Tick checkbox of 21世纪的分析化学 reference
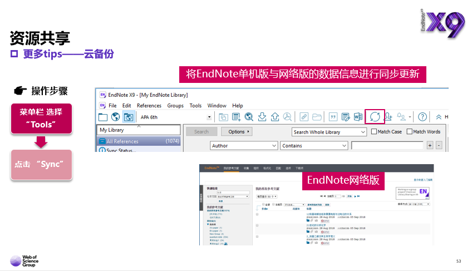Image resolution: width=472 pixels, height=271 pixels. tap(257, 225)
